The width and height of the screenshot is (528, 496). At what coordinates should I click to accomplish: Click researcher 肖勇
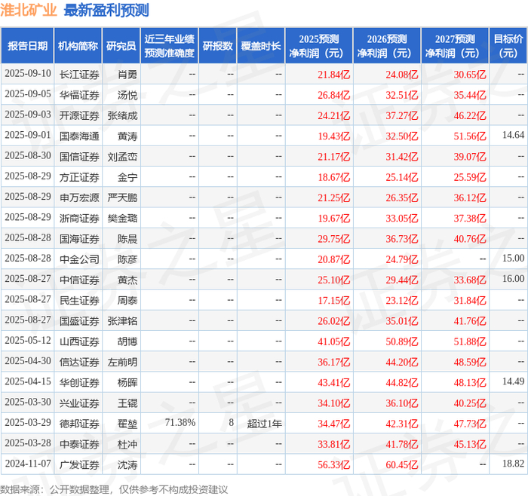click(x=127, y=75)
